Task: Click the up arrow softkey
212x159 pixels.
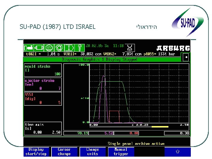Action: coord(178,152)
